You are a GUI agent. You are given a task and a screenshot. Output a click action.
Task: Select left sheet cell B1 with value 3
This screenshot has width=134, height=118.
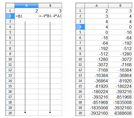[x=50, y=11]
